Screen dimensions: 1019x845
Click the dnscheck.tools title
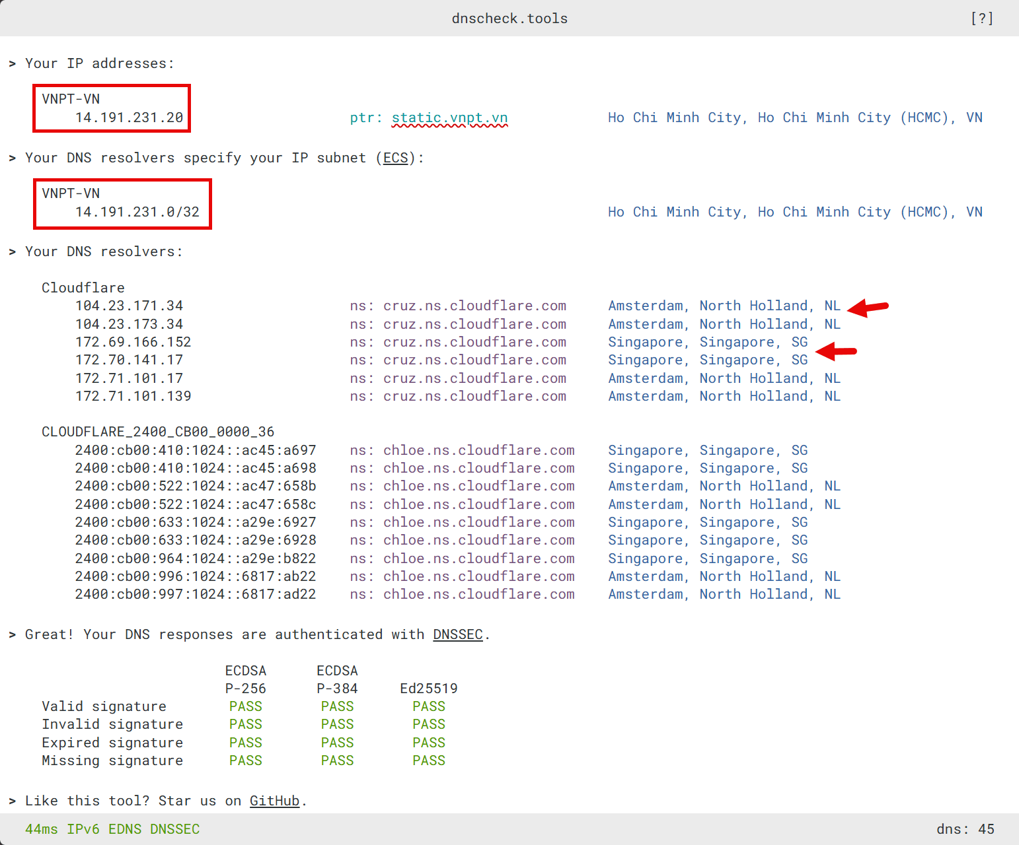(509, 18)
